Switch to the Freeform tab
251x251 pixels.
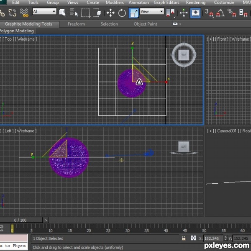(76, 24)
